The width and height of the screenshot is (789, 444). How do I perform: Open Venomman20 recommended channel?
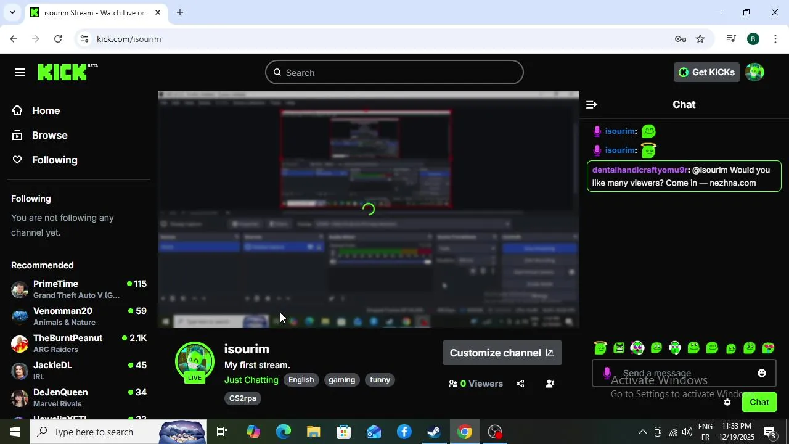tap(79, 316)
